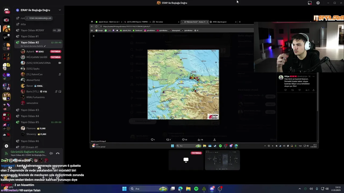
Task: Select the second stream thumbnail tile
Action: coord(222,160)
